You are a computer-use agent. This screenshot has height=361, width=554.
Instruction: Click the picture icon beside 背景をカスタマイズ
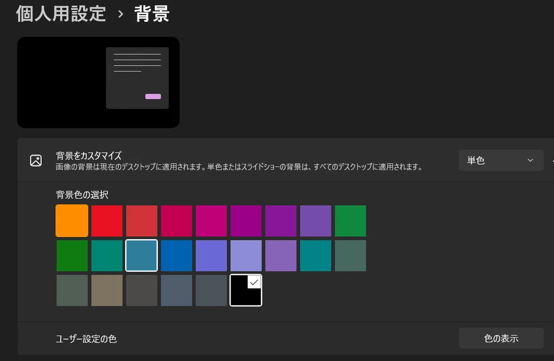(x=36, y=161)
